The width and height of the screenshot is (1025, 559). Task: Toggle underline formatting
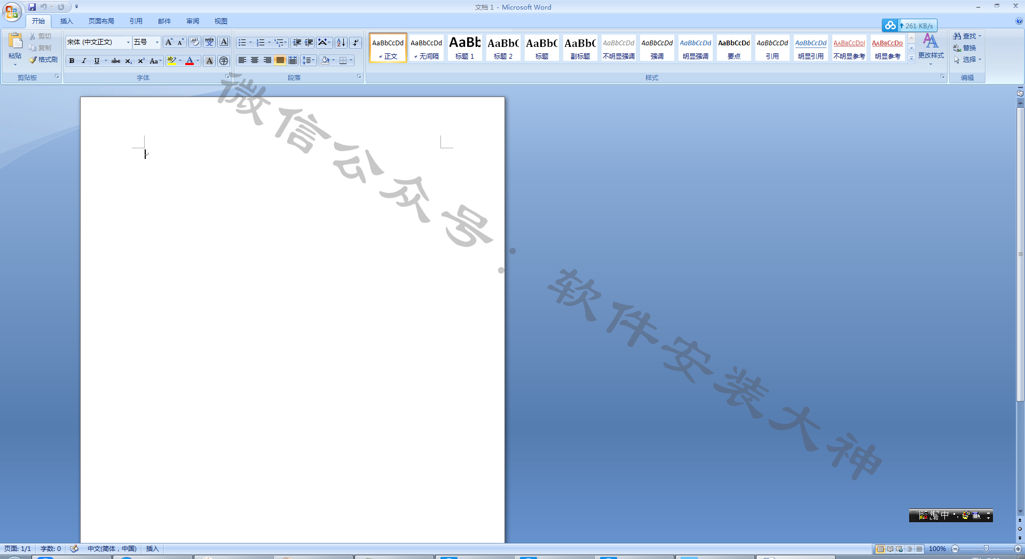97,61
